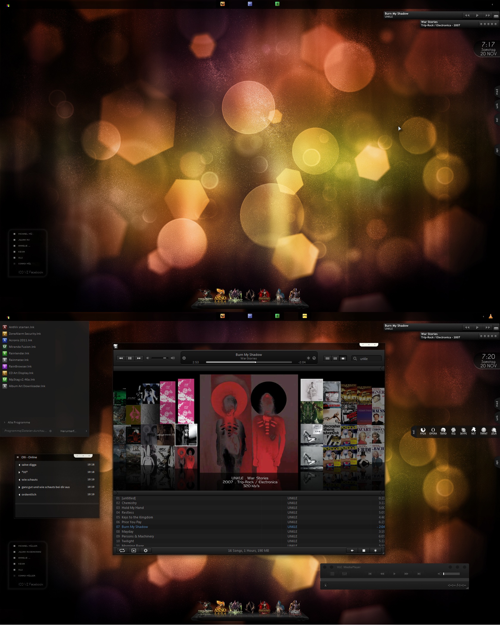Open the TRRNT torrent client icon

484,431
